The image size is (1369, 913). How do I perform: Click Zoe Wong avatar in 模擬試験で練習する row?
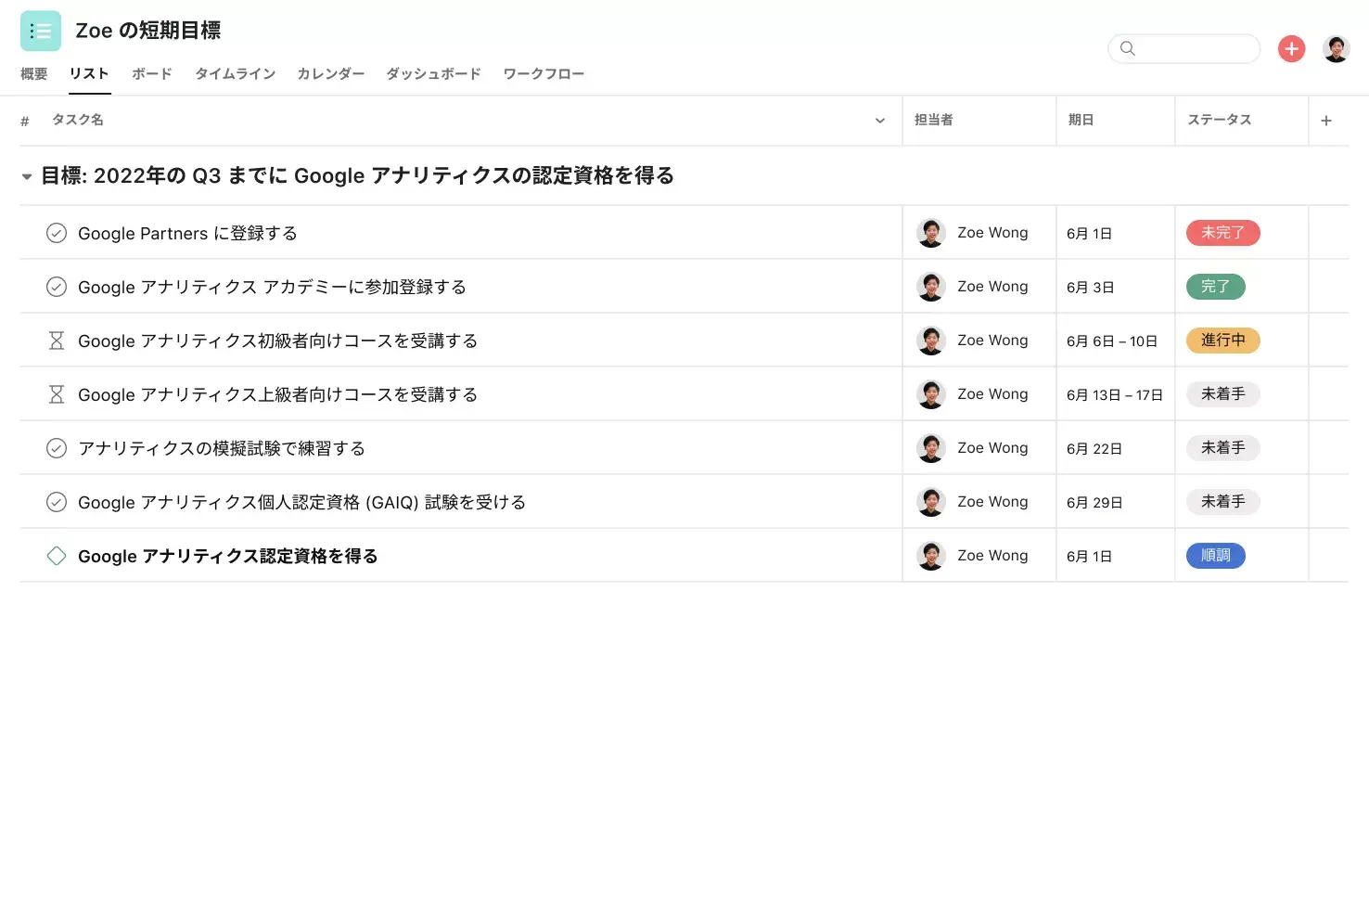(931, 448)
